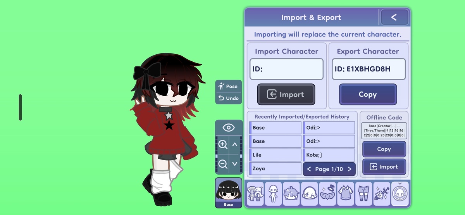The image size is (465, 215).
Task: Select the Base character slot thumbnail
Action: tap(229, 193)
